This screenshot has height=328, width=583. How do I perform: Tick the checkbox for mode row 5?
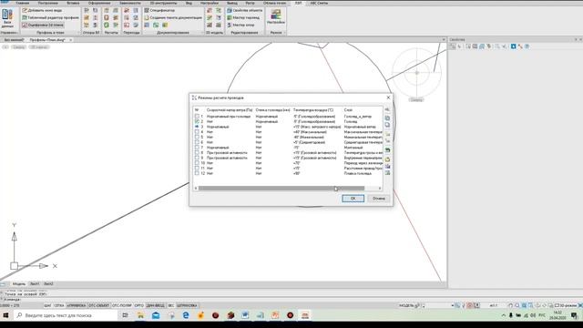(197, 138)
